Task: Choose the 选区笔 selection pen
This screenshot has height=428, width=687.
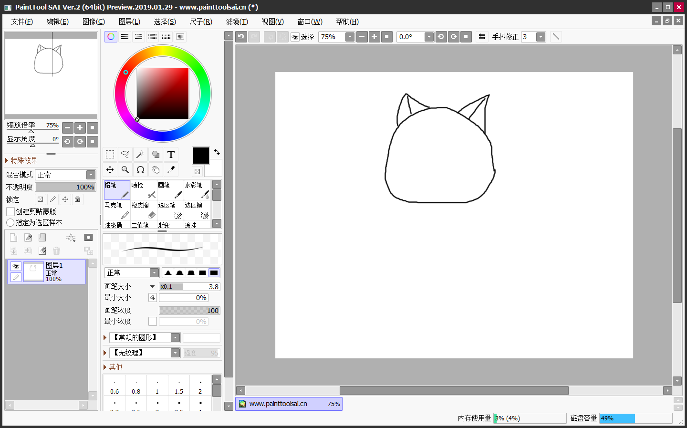Action: [170, 210]
